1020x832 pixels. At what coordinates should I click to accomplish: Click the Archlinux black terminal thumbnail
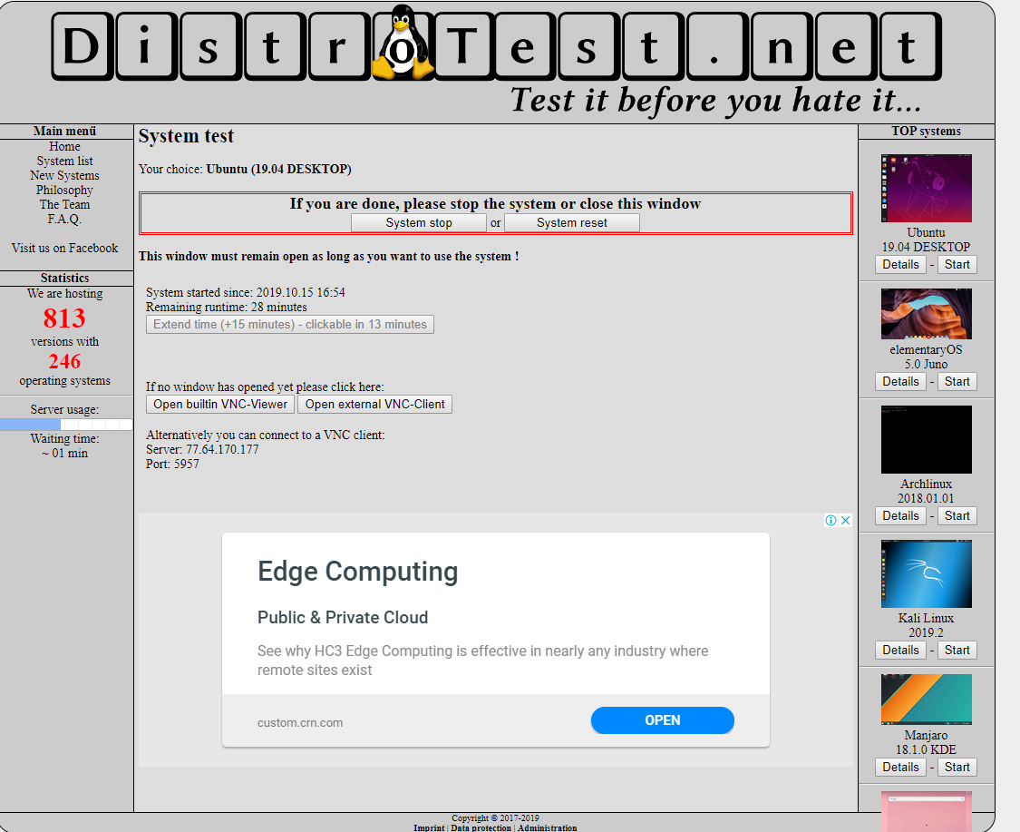(926, 439)
